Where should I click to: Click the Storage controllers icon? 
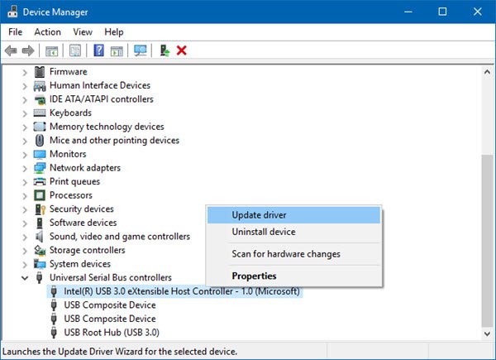[40, 251]
